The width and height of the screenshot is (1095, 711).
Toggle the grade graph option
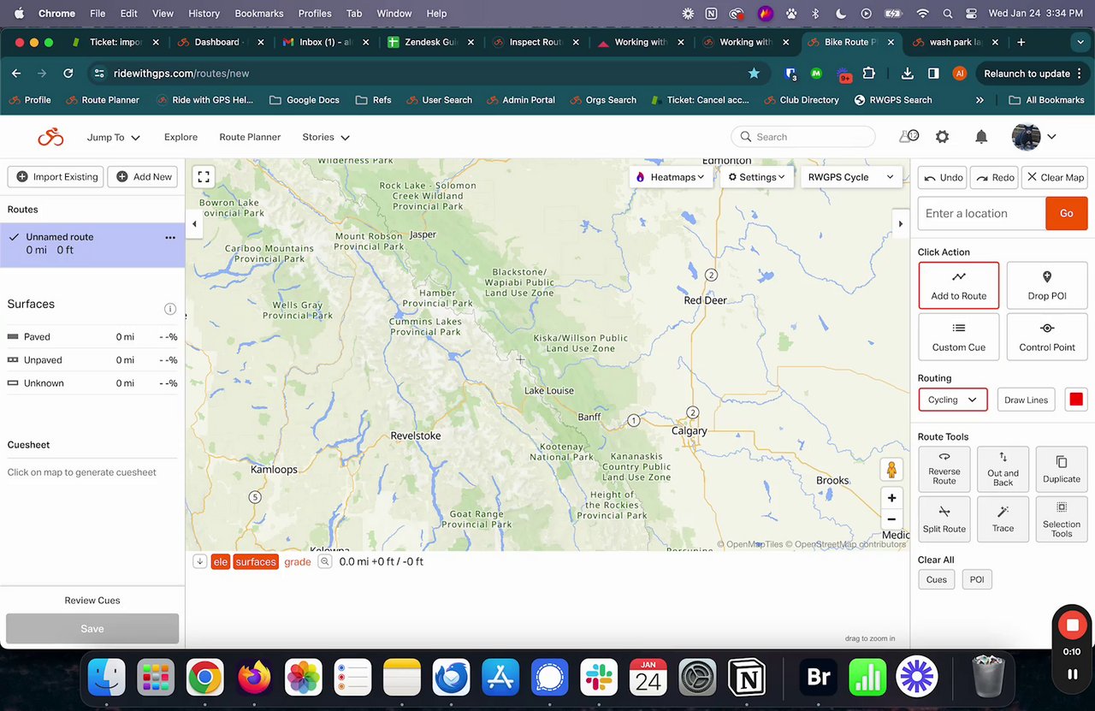pyautogui.click(x=298, y=561)
